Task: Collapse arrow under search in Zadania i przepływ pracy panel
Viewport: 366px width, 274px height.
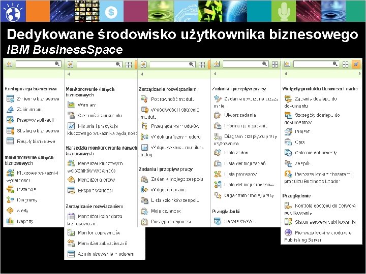Action: tap(215, 74)
